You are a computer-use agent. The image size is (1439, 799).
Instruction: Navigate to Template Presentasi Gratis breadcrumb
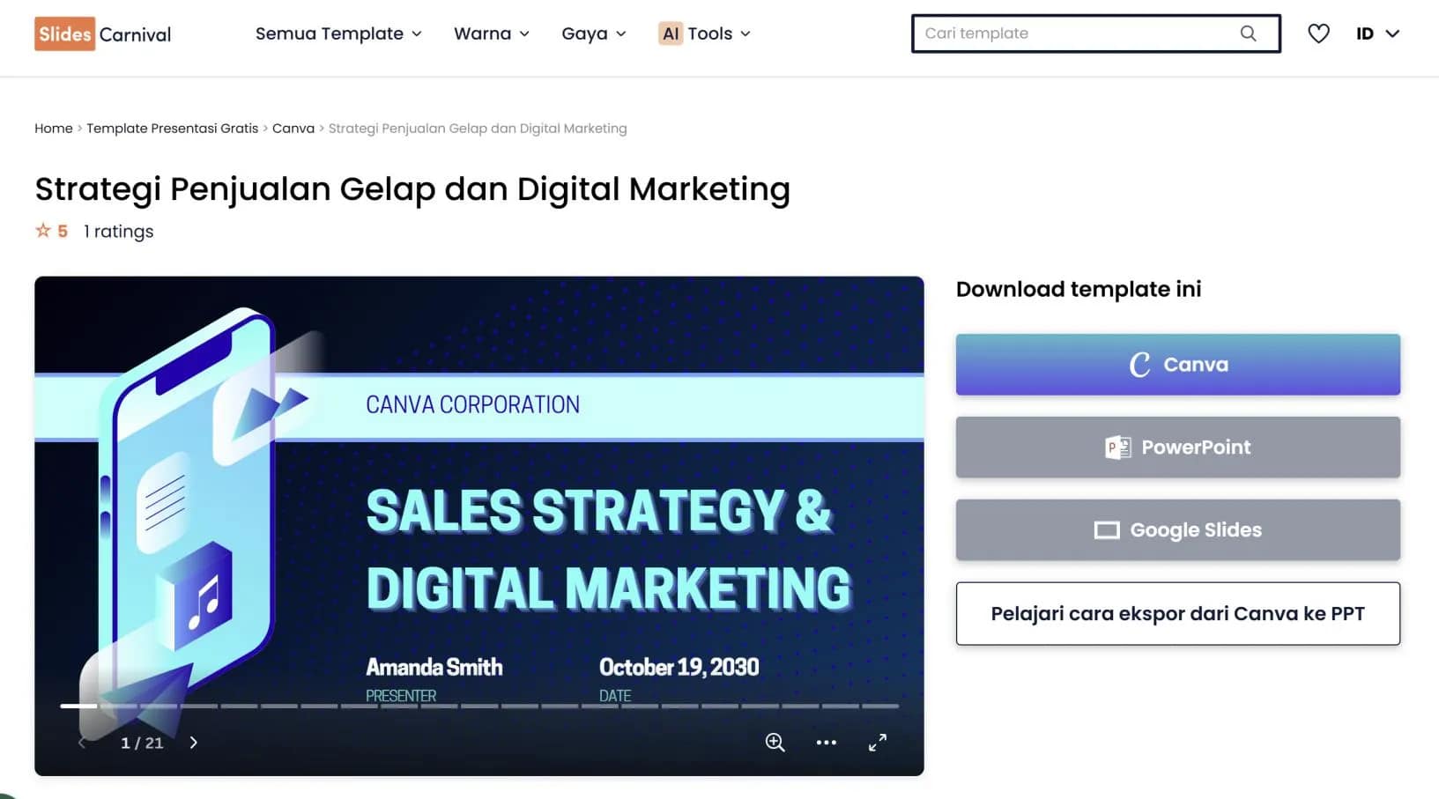(x=173, y=128)
